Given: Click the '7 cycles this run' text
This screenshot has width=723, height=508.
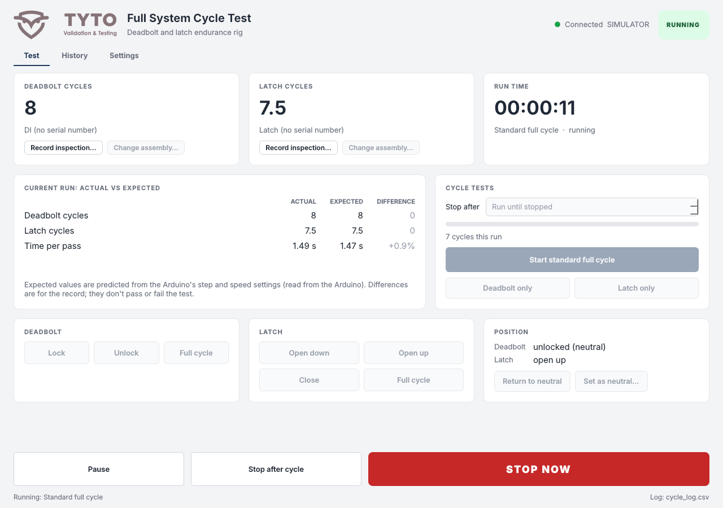Looking at the screenshot, I should pyautogui.click(x=473, y=237).
